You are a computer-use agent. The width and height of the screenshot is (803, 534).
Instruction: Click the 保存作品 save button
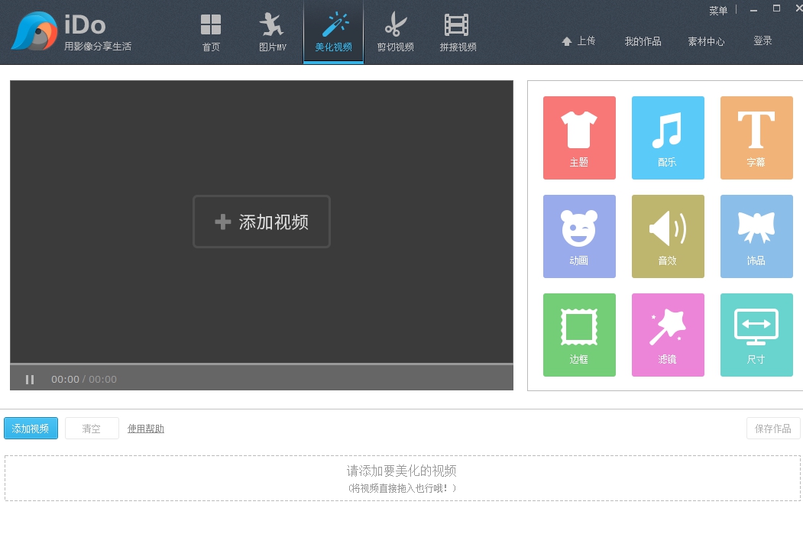pos(773,429)
